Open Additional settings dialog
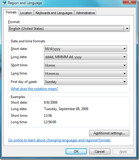The height and width of the screenshot is (160, 139). 109,133
